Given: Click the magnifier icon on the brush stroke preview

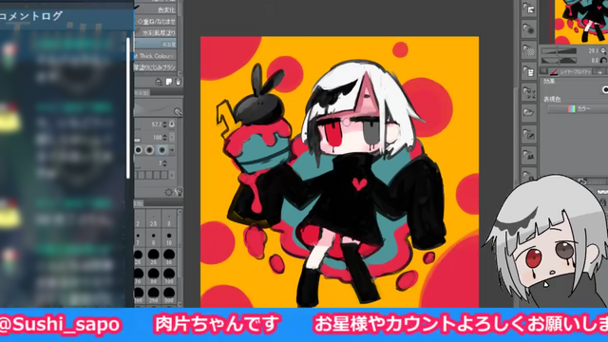Looking at the screenshot, I should pos(178,112).
